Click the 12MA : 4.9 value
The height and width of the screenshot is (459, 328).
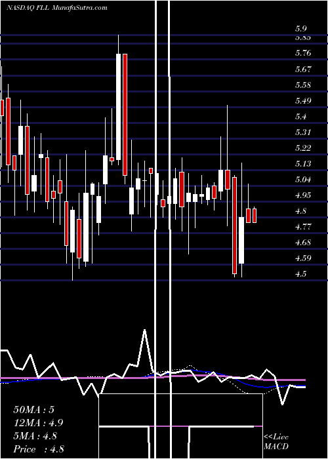tap(38, 423)
